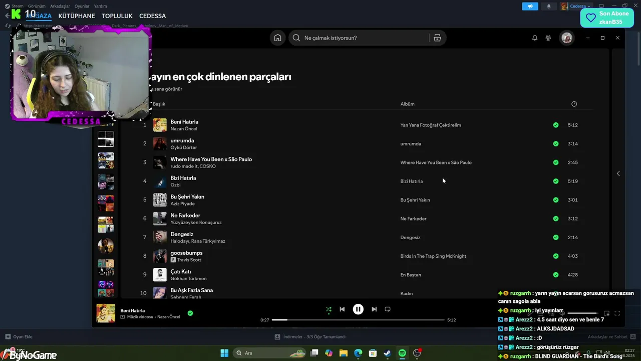Toggle saved check for Bu Şehri Yakın row
Viewport: 641px width, 361px height.
556,200
